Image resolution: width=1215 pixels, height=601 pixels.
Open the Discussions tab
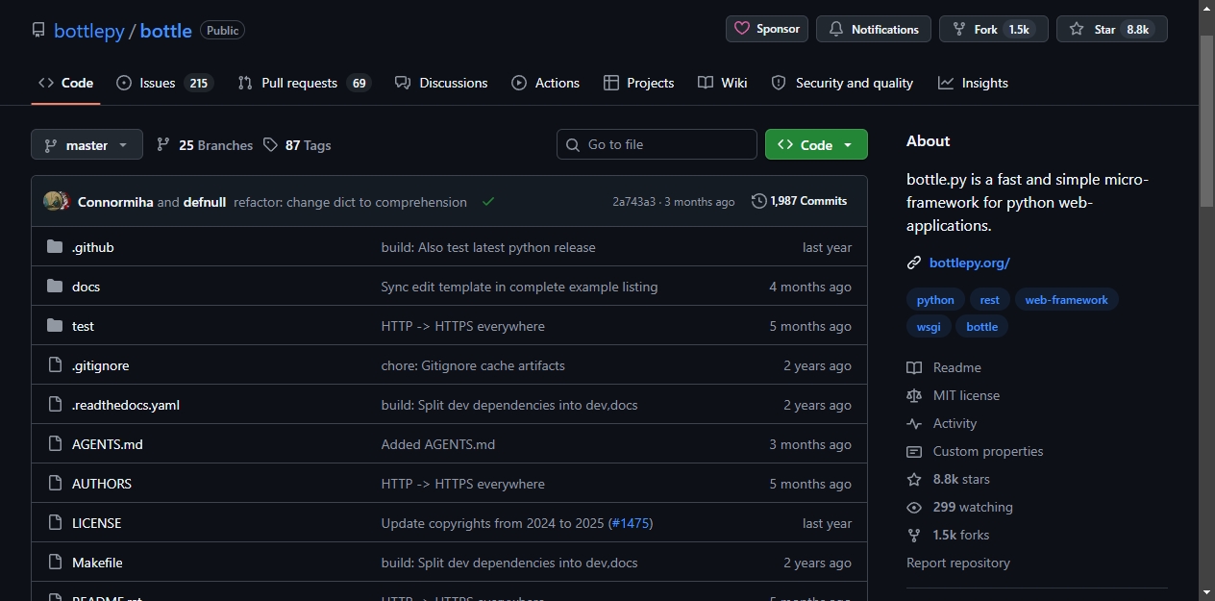click(441, 83)
